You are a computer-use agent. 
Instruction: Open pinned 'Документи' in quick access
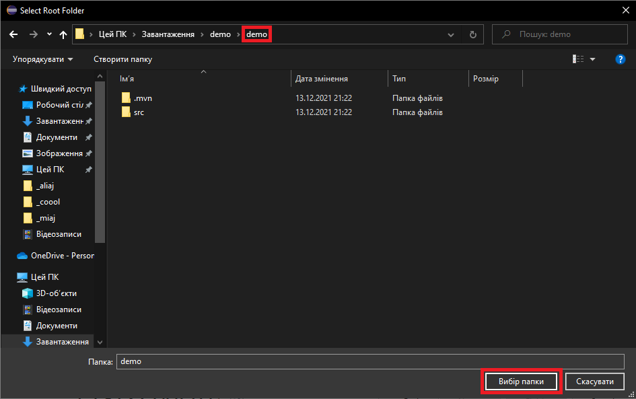pyautogui.click(x=57, y=137)
